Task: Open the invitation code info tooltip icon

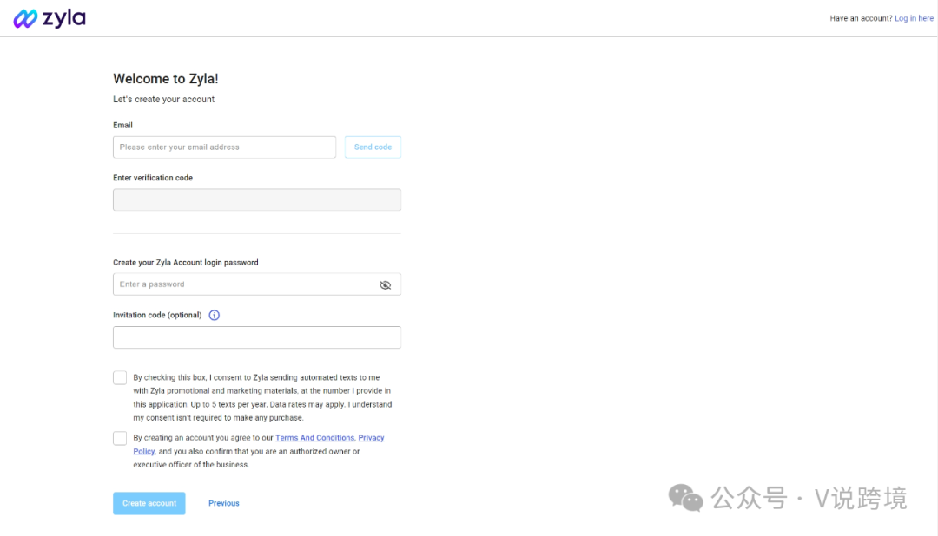Action: coord(215,315)
